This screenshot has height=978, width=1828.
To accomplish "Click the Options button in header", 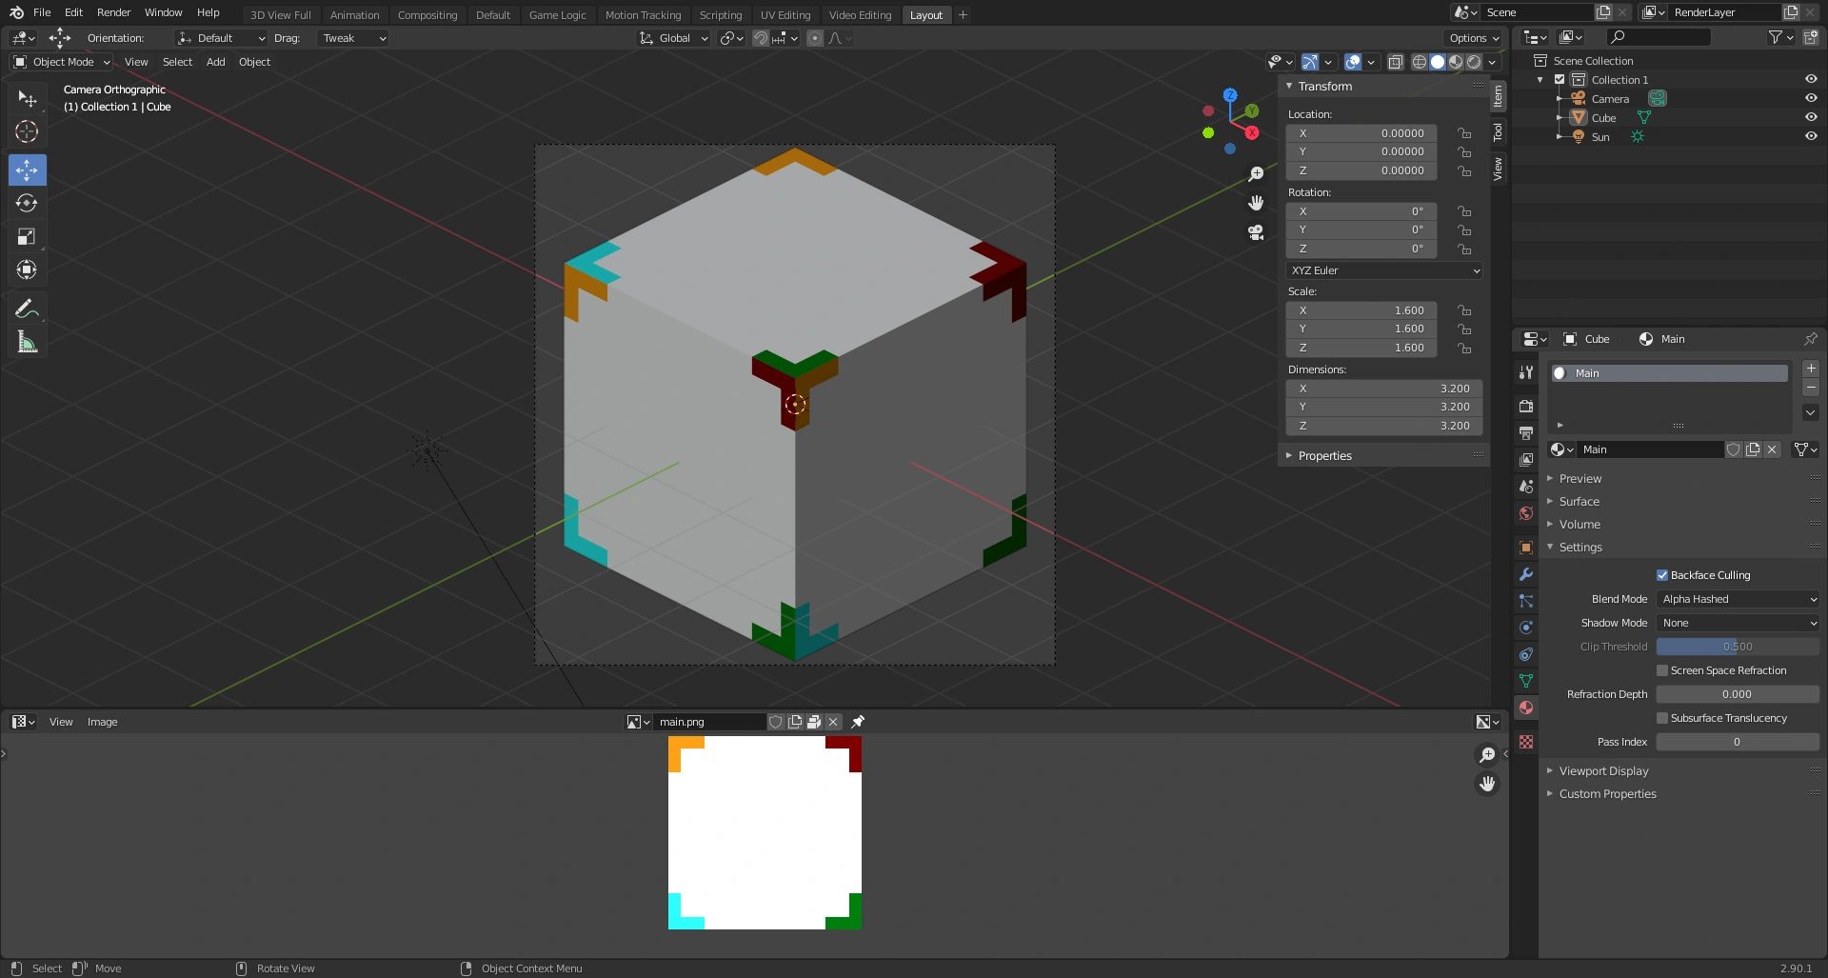I will click(x=1473, y=38).
